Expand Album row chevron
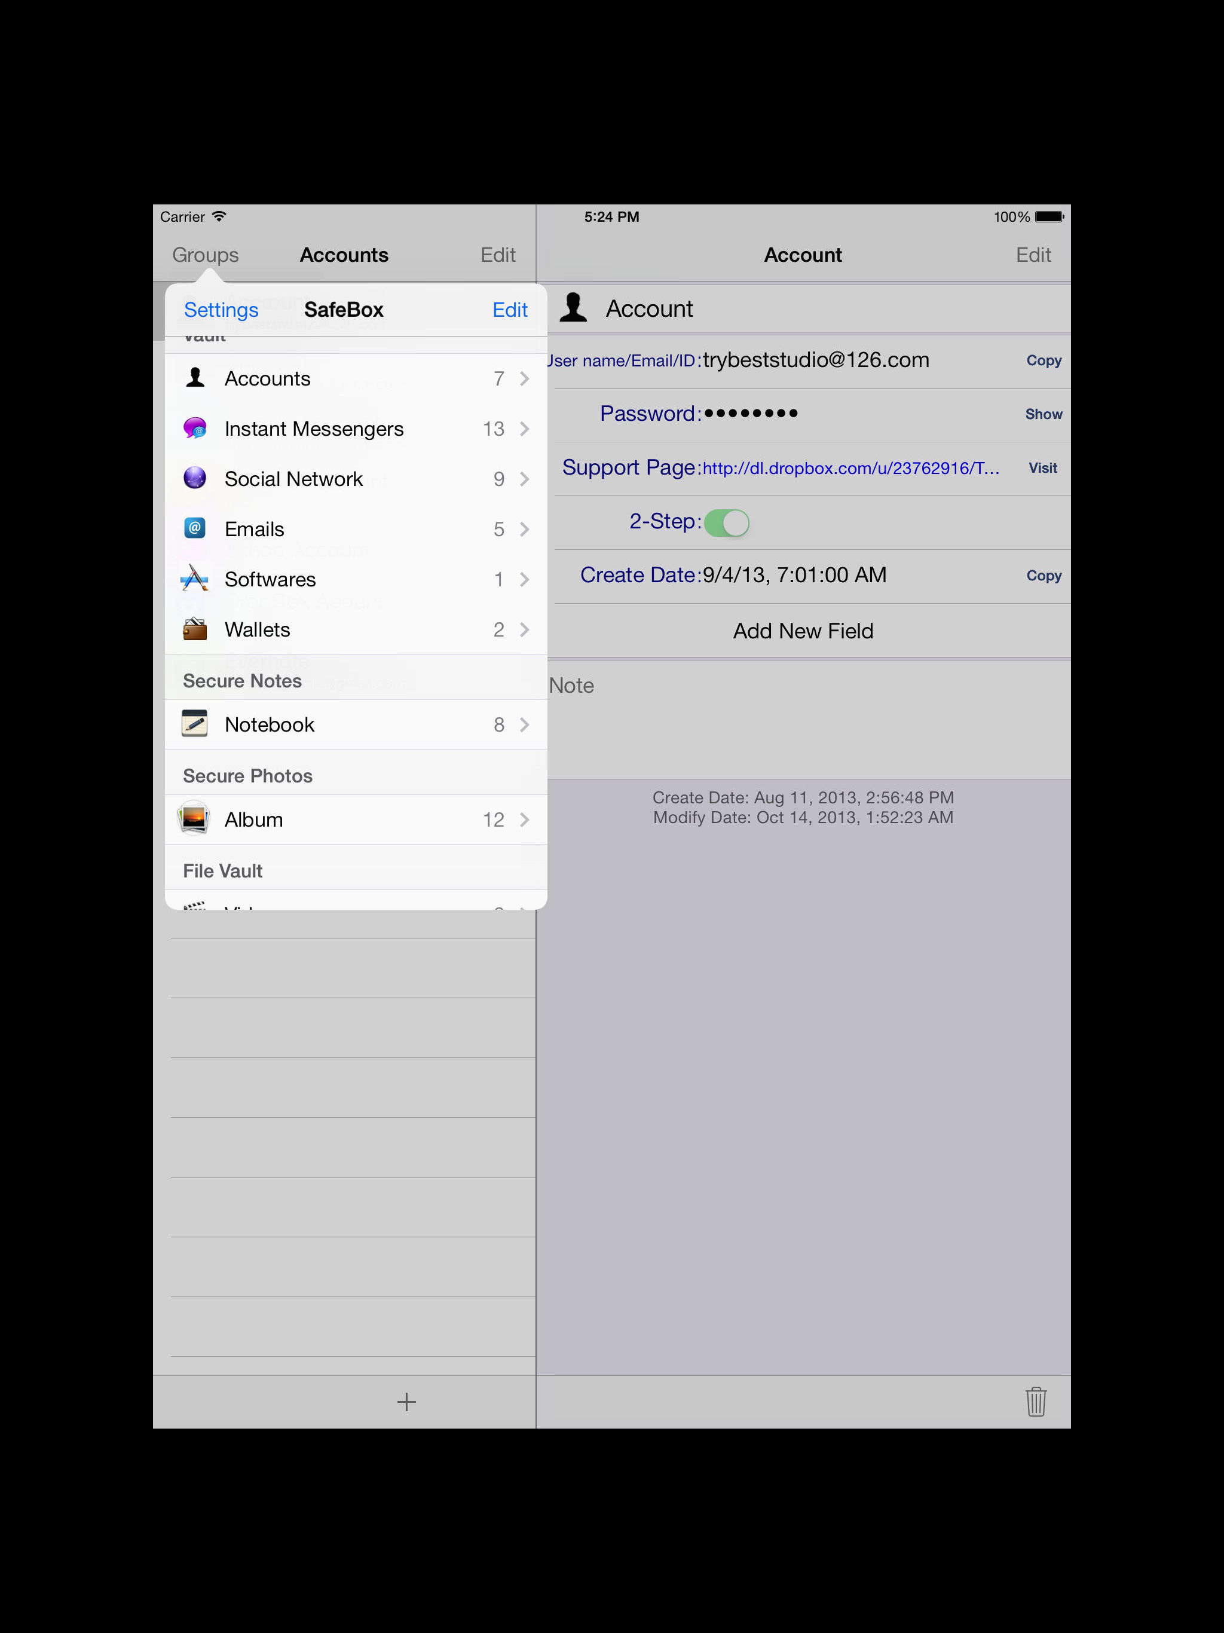Screen dimensions: 1224x1633 tap(524, 819)
